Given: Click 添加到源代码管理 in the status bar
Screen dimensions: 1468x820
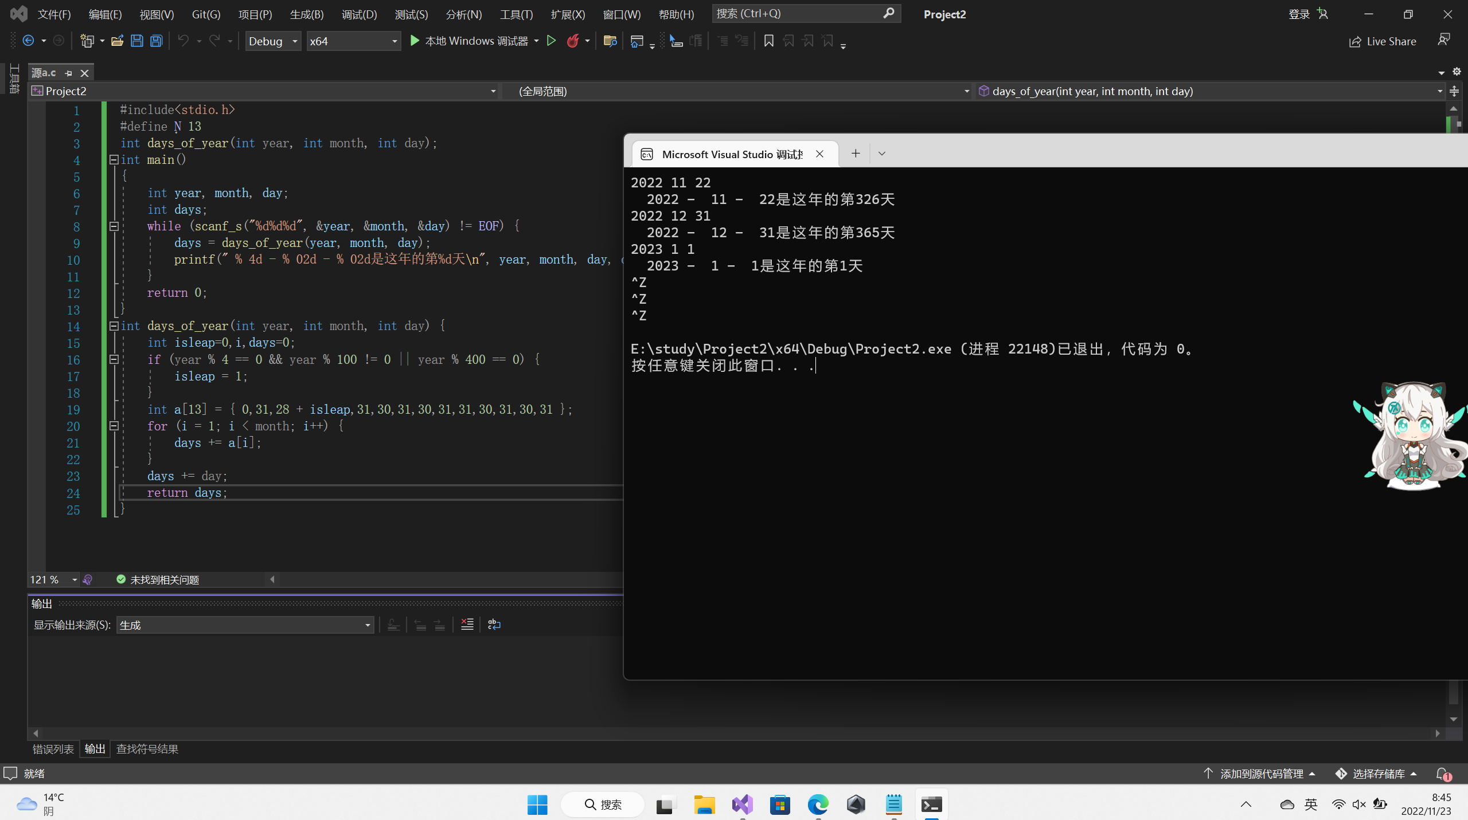Looking at the screenshot, I should 1262,774.
